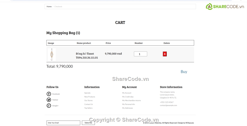Open the Our Stores link

pyautogui.click(x=88, y=101)
